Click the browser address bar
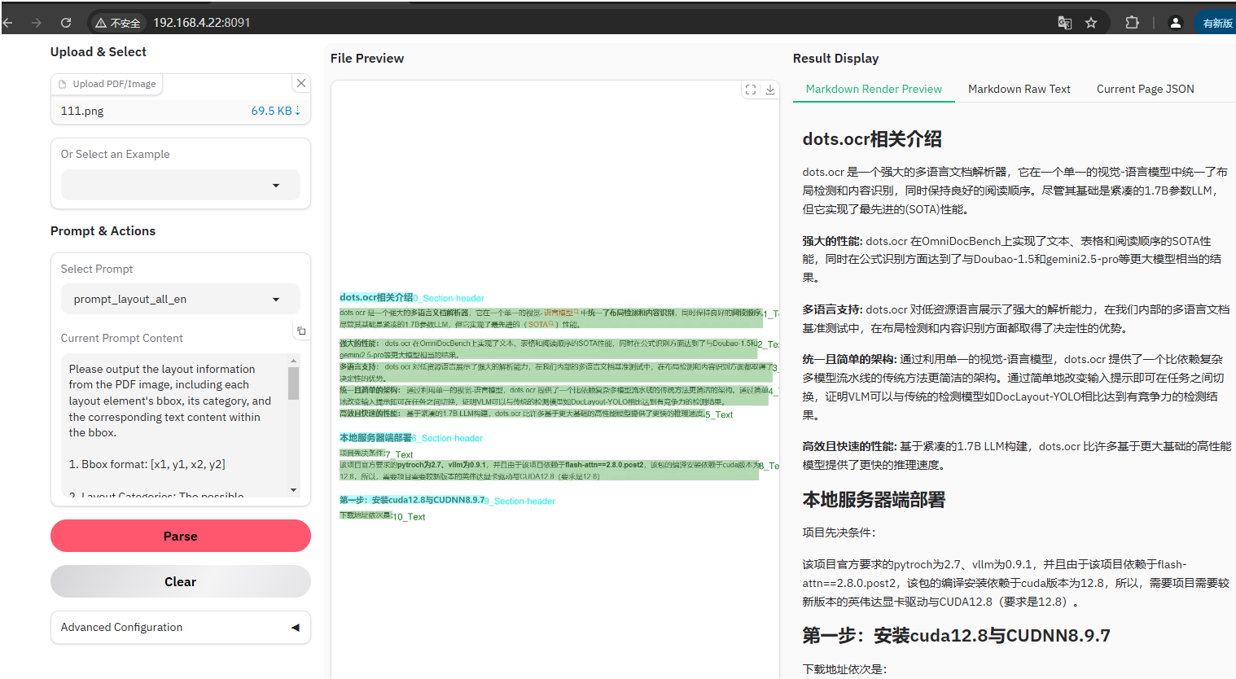Viewport: 1236px width, 679px height. click(212, 22)
